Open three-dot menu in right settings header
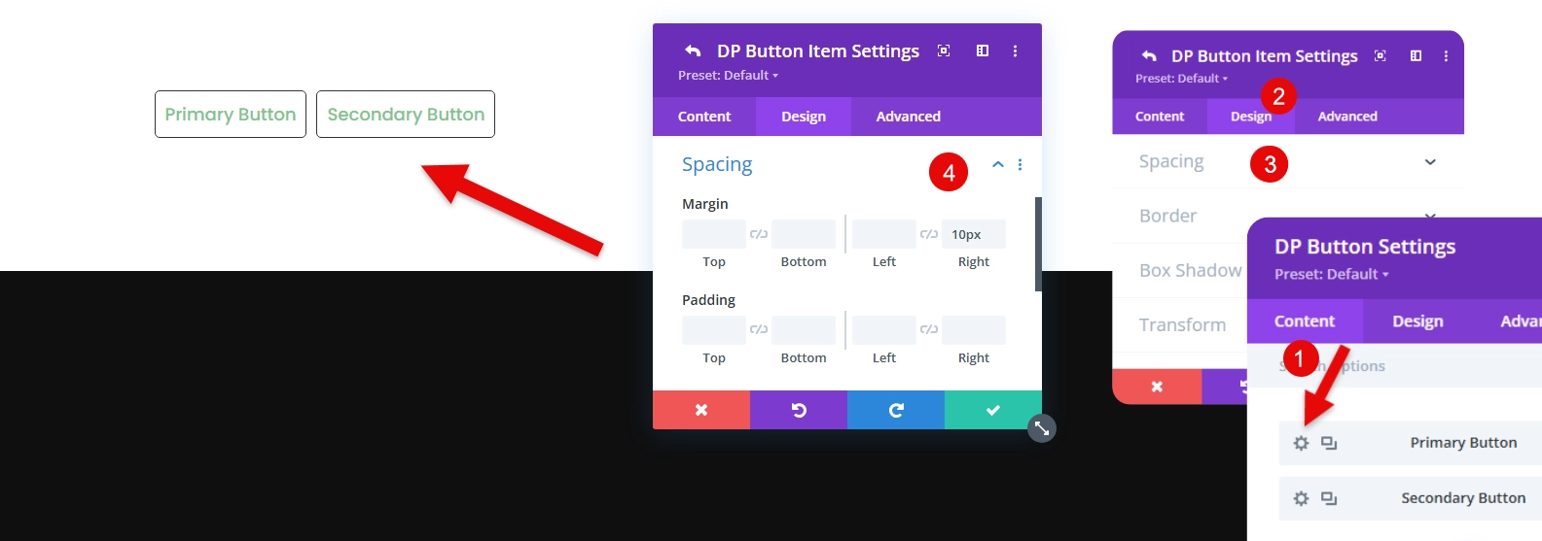 pyautogui.click(x=1446, y=56)
